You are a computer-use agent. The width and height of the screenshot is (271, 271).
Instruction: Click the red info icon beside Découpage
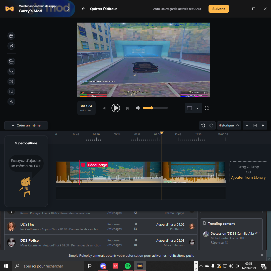click(x=83, y=165)
